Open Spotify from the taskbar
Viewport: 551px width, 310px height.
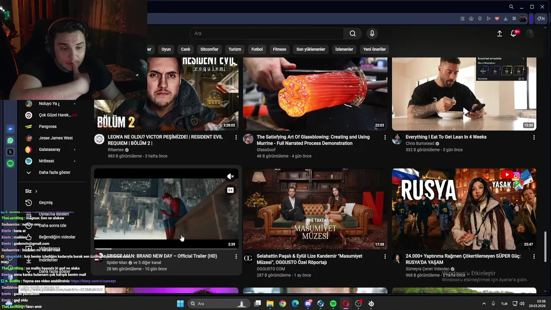click(x=333, y=304)
